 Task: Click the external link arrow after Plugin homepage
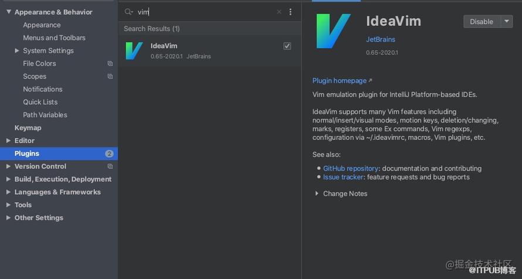click(370, 80)
